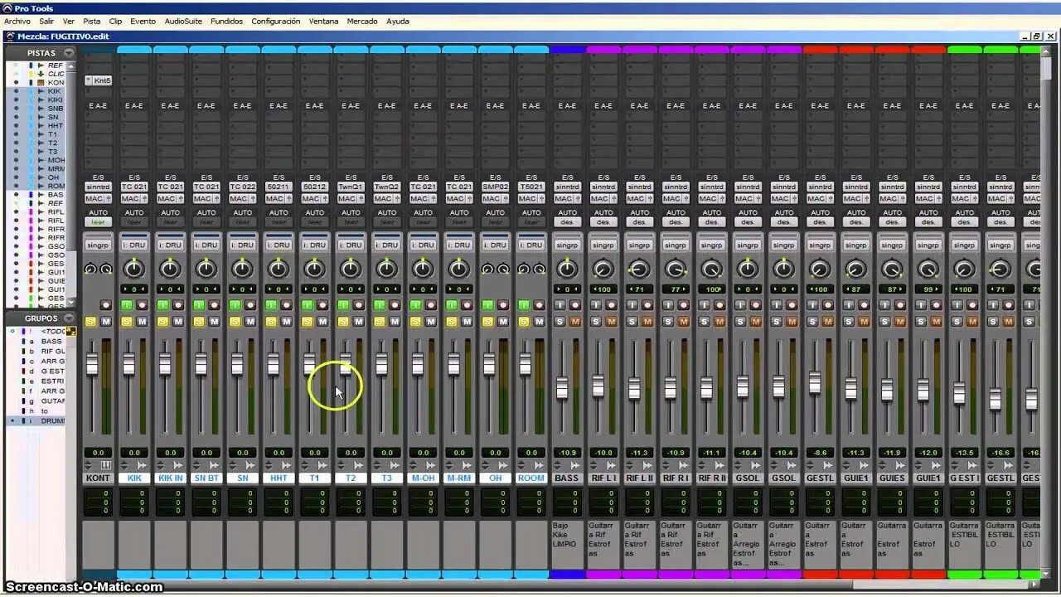Click the pan knob on the KIK channel

click(x=134, y=269)
